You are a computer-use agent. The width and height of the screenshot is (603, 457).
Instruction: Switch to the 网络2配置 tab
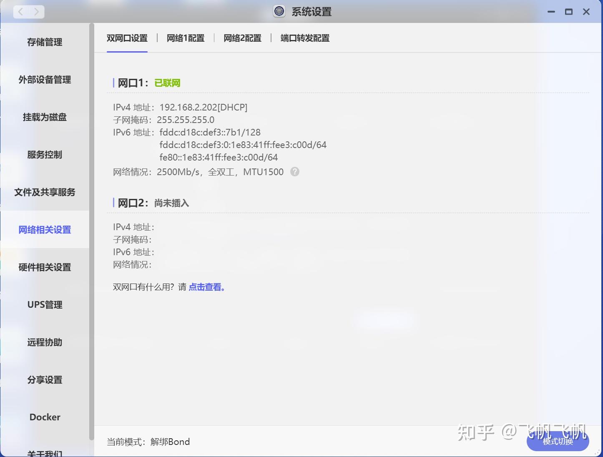pyautogui.click(x=242, y=38)
